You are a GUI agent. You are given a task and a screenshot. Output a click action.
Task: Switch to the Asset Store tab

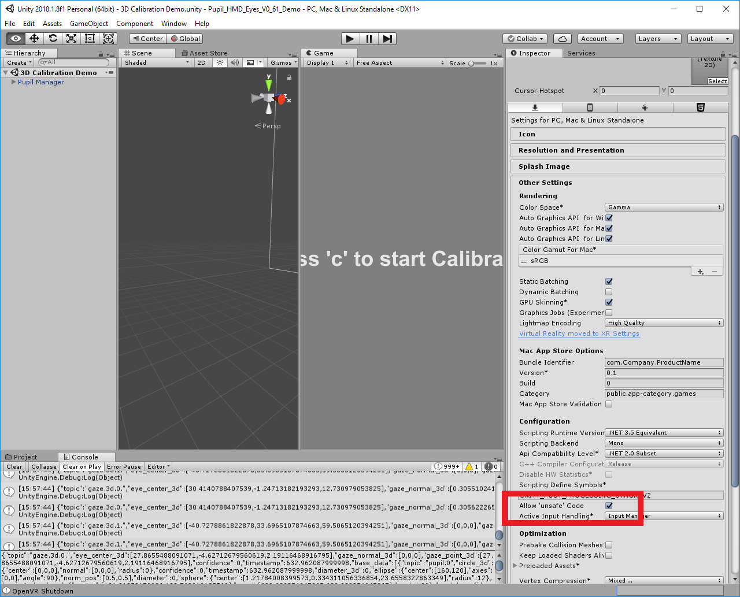(205, 53)
